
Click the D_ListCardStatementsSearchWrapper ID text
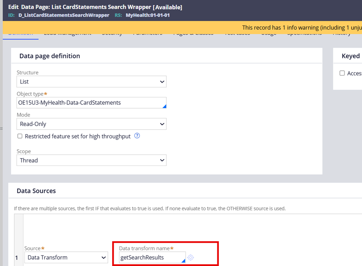tap(64, 15)
